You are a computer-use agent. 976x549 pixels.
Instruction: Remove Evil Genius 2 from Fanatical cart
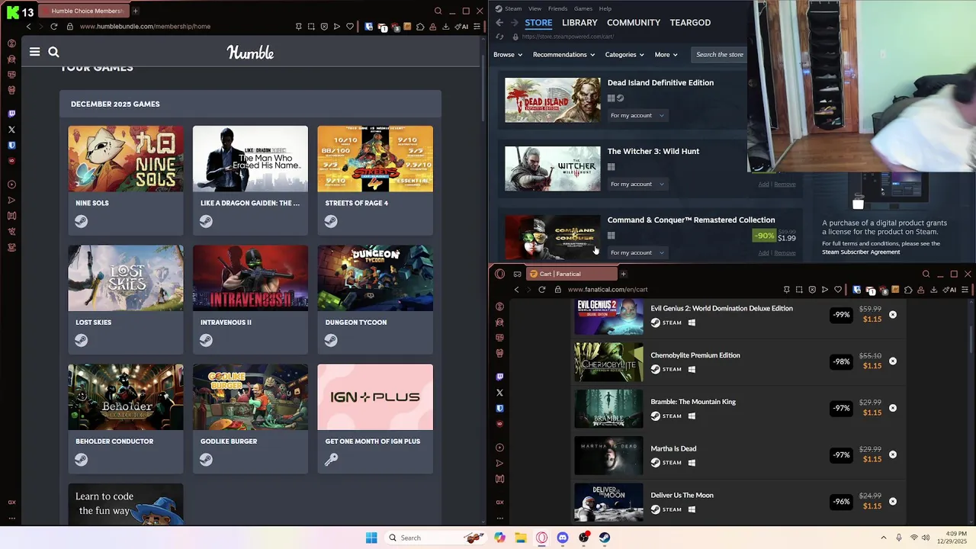tap(892, 314)
